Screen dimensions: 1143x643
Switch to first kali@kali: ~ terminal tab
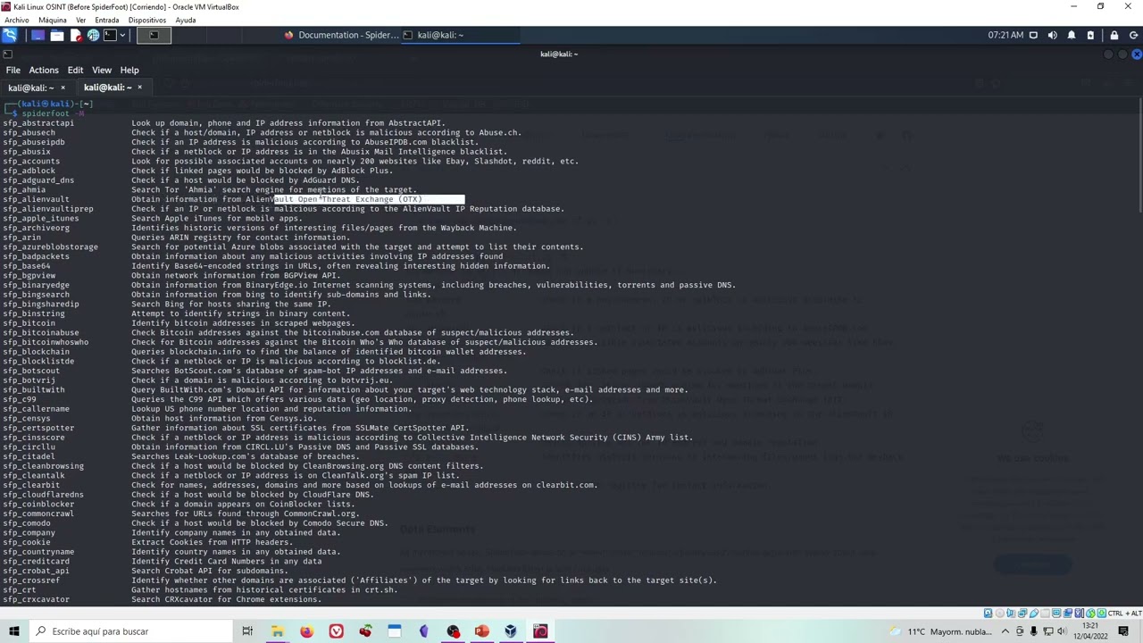(x=29, y=88)
